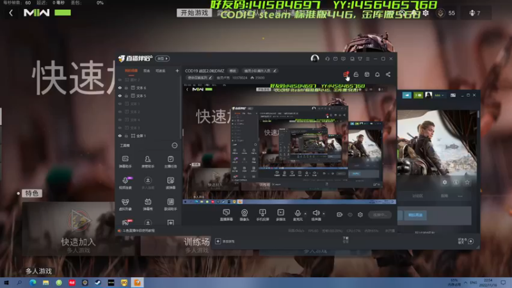Open the 弹幕秀 tool
512x288 pixels.
coord(148,204)
